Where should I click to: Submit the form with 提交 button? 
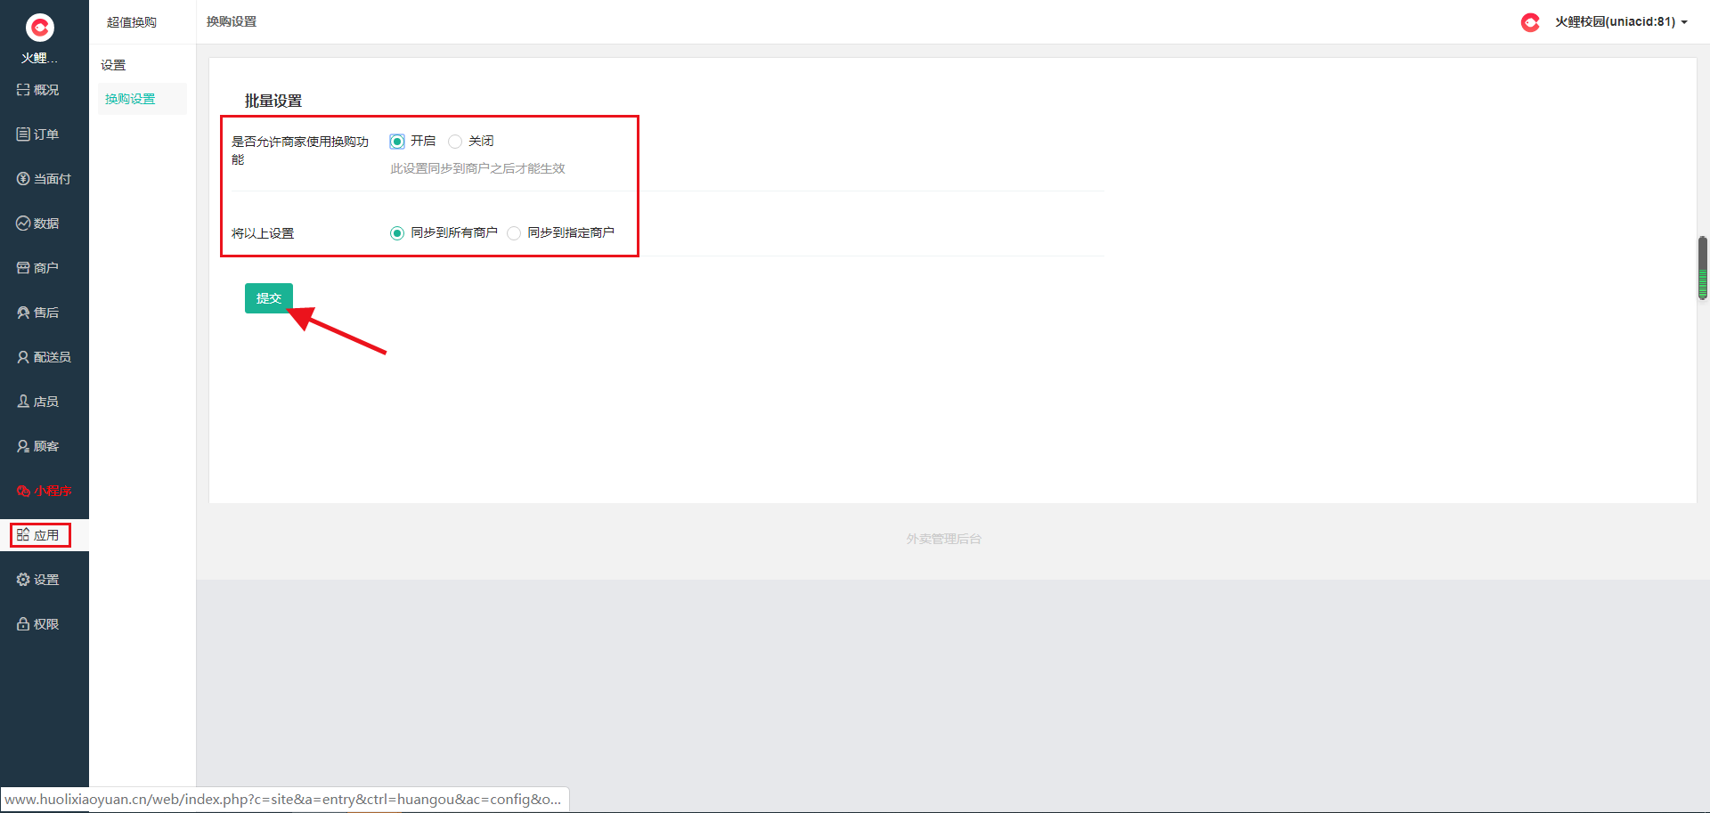269,298
